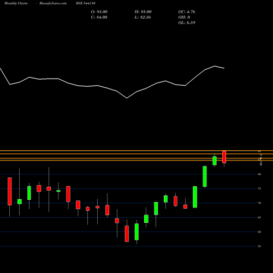Viewport: 273px width, 273px height.
Task: Select the low value 'L: 82.56'
Action: (x=143, y=17)
